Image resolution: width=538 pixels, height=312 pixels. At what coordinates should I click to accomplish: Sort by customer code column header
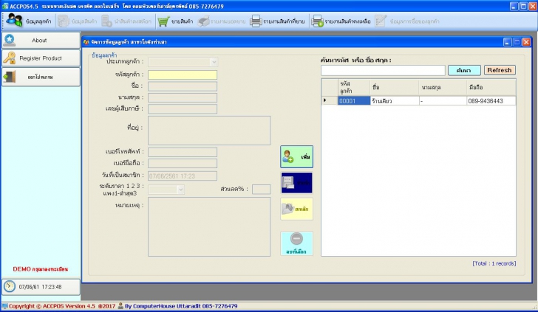pos(354,87)
